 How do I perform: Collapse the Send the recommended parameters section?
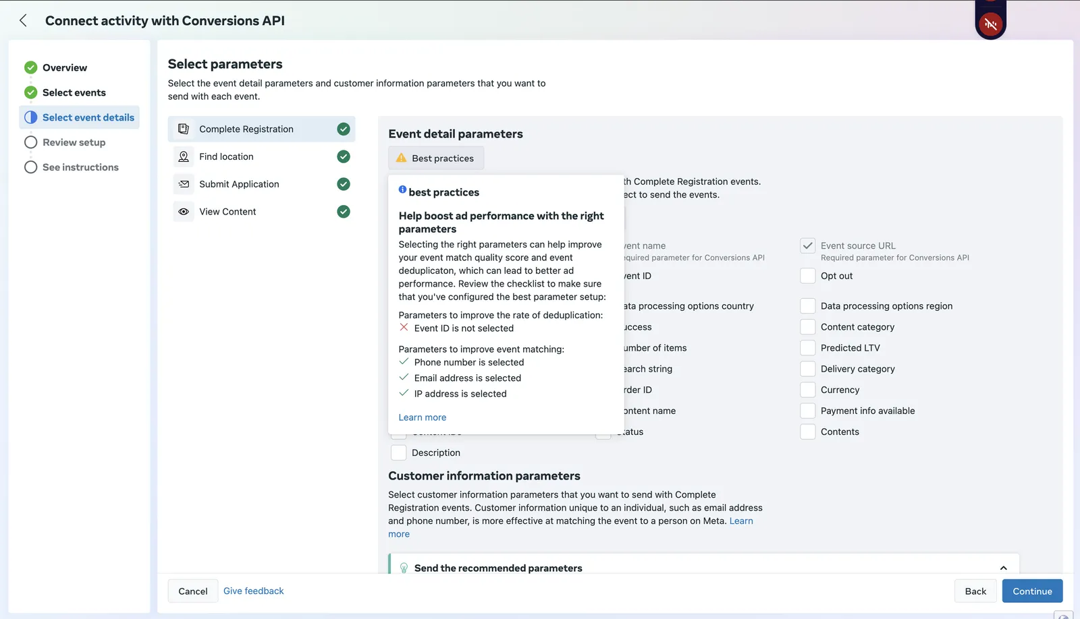point(1003,568)
